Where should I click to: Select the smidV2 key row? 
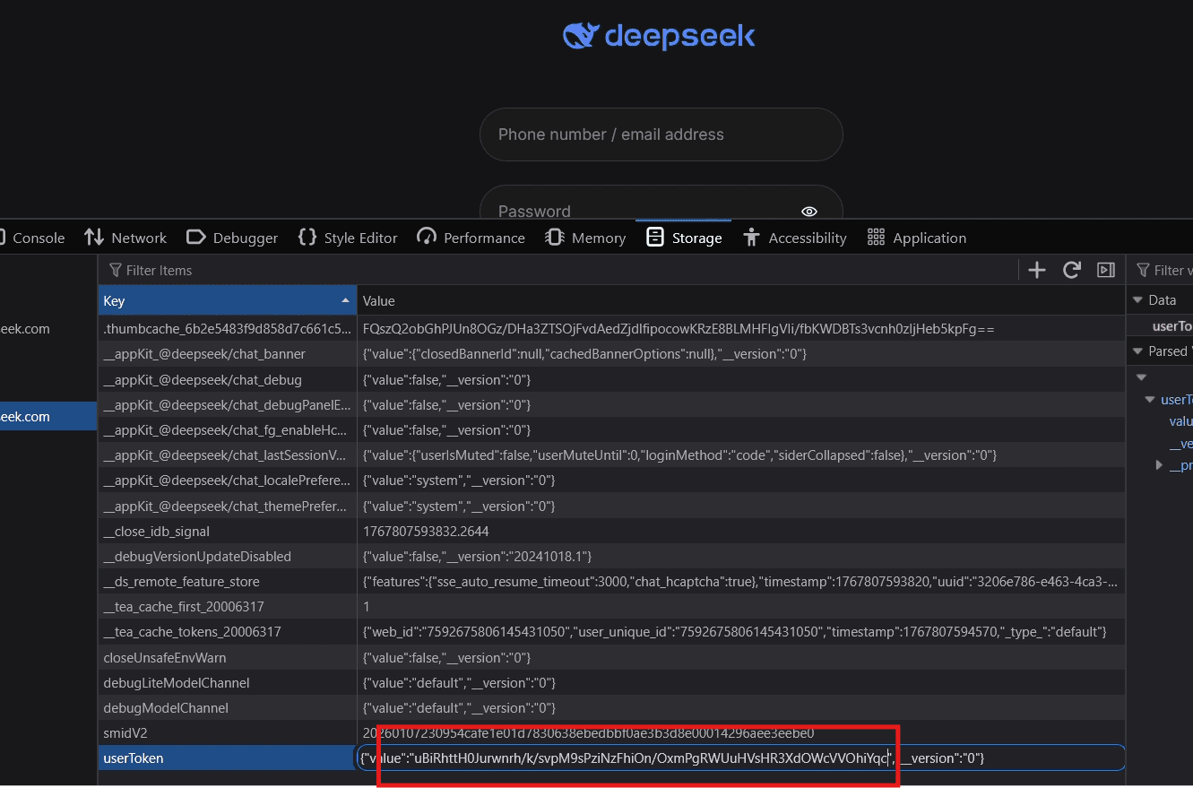[x=228, y=733]
